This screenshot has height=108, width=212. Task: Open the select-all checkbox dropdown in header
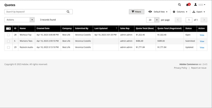pos(8,28)
